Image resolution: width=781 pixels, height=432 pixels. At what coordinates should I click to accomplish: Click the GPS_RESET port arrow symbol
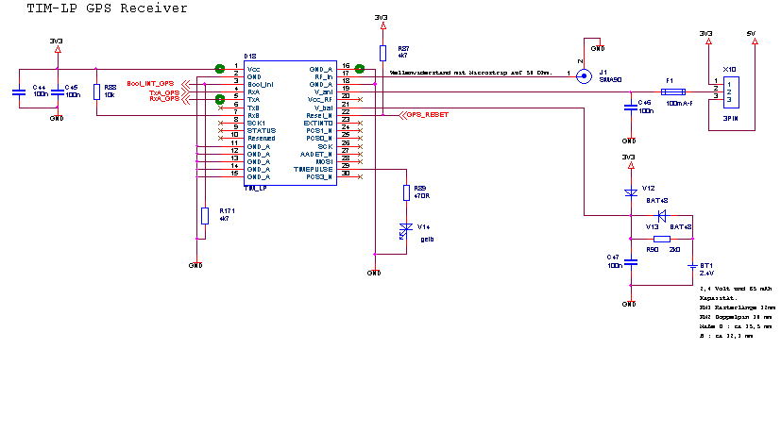tap(402, 115)
